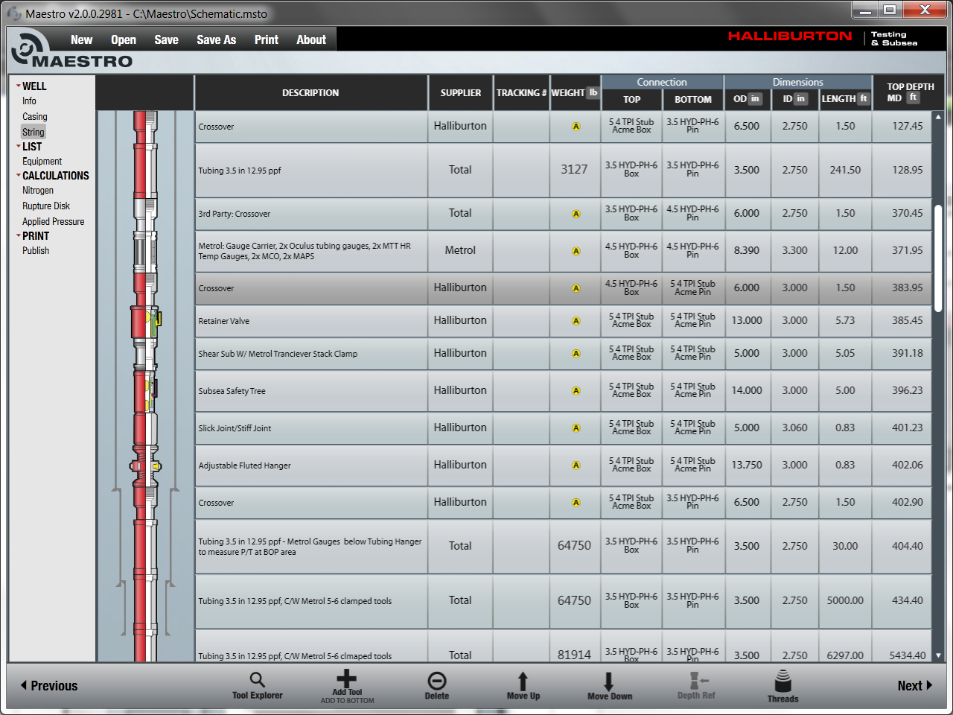Open the Threads icon
This screenshot has width=953, height=715.
(783, 681)
